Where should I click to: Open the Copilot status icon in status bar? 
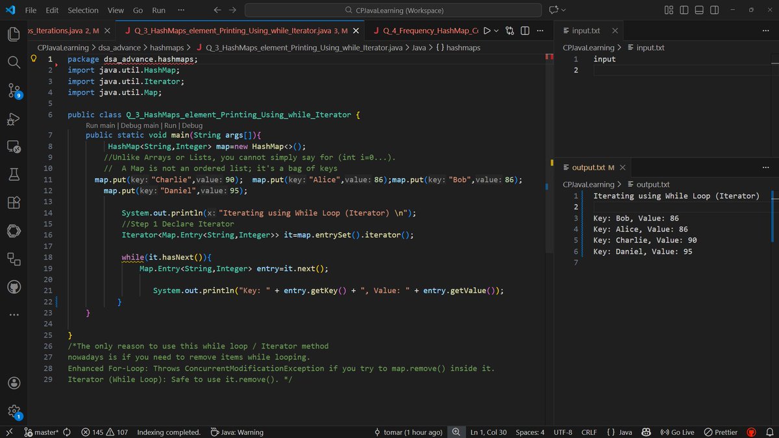(646, 432)
